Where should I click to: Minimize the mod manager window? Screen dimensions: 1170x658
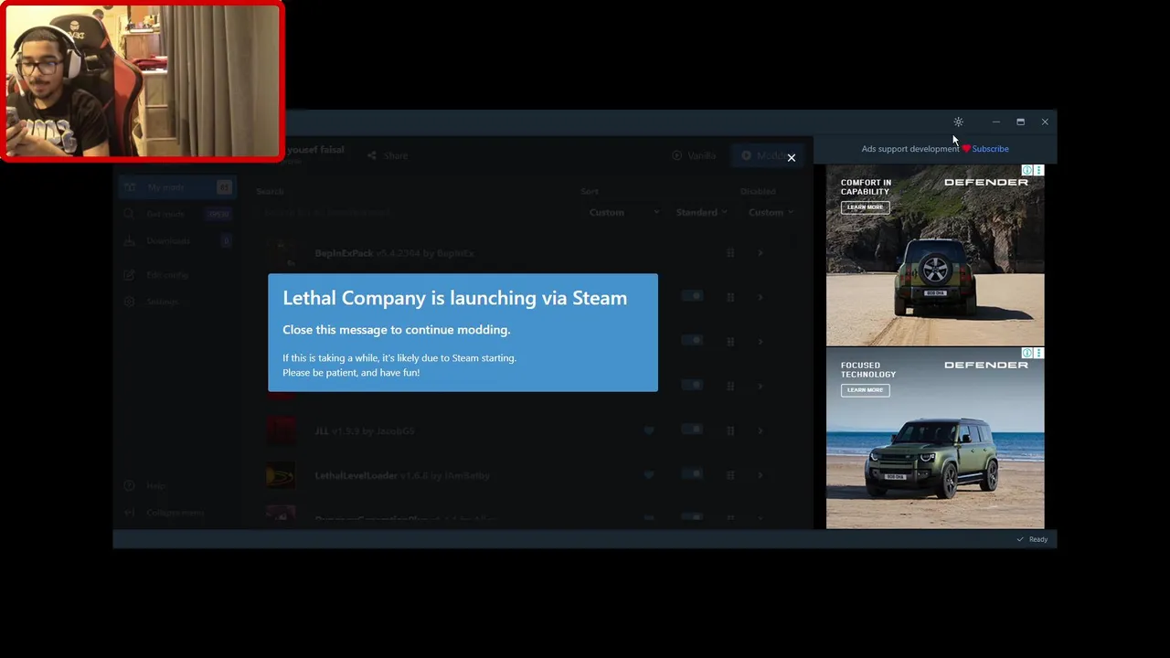pos(995,122)
